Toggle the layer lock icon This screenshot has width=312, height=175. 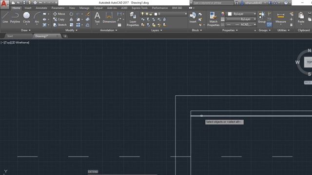[151, 14]
